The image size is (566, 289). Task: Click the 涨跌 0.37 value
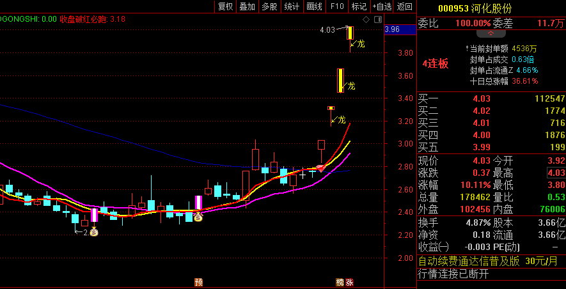pos(482,173)
